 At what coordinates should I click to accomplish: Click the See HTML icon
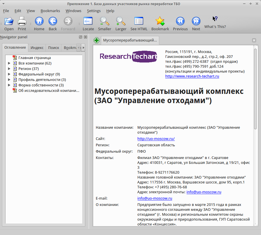click(x=139, y=21)
